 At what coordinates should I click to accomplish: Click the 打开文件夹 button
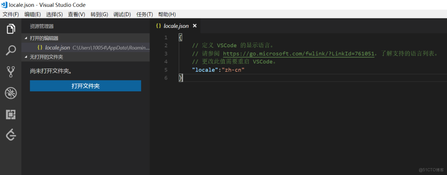pos(86,86)
